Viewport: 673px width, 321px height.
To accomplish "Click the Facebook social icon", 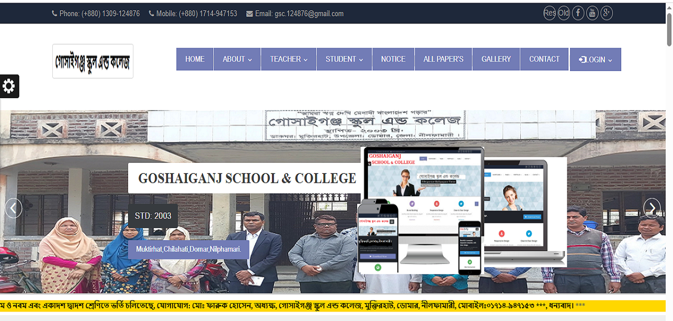I will tap(578, 13).
